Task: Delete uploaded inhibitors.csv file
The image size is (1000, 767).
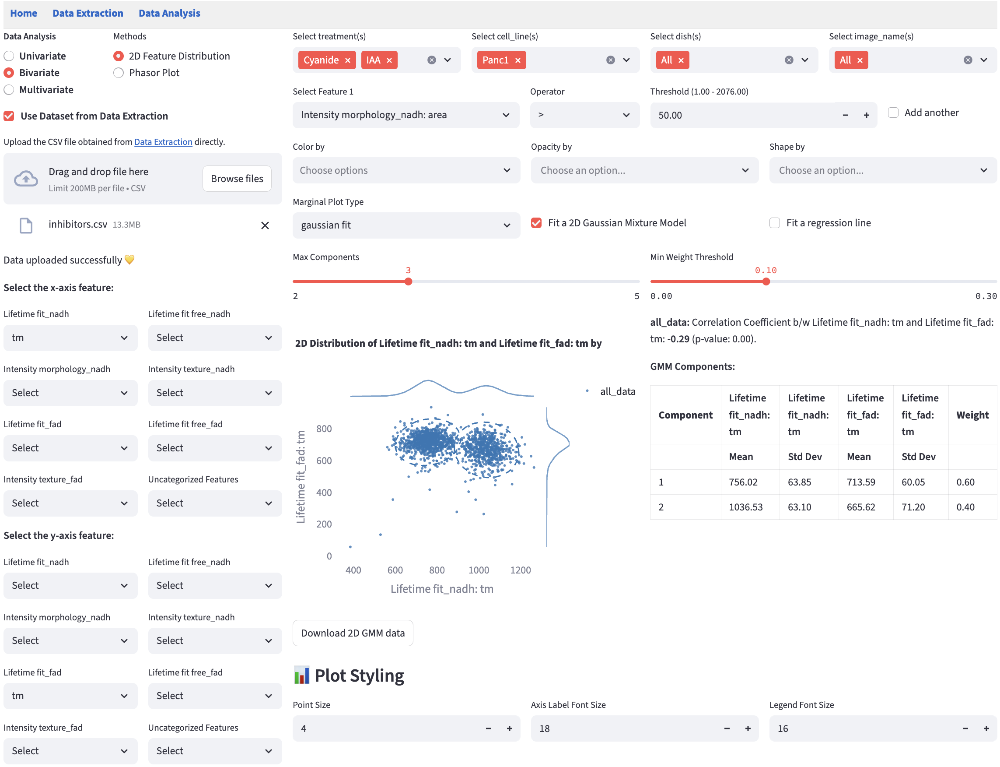Action: (x=265, y=225)
